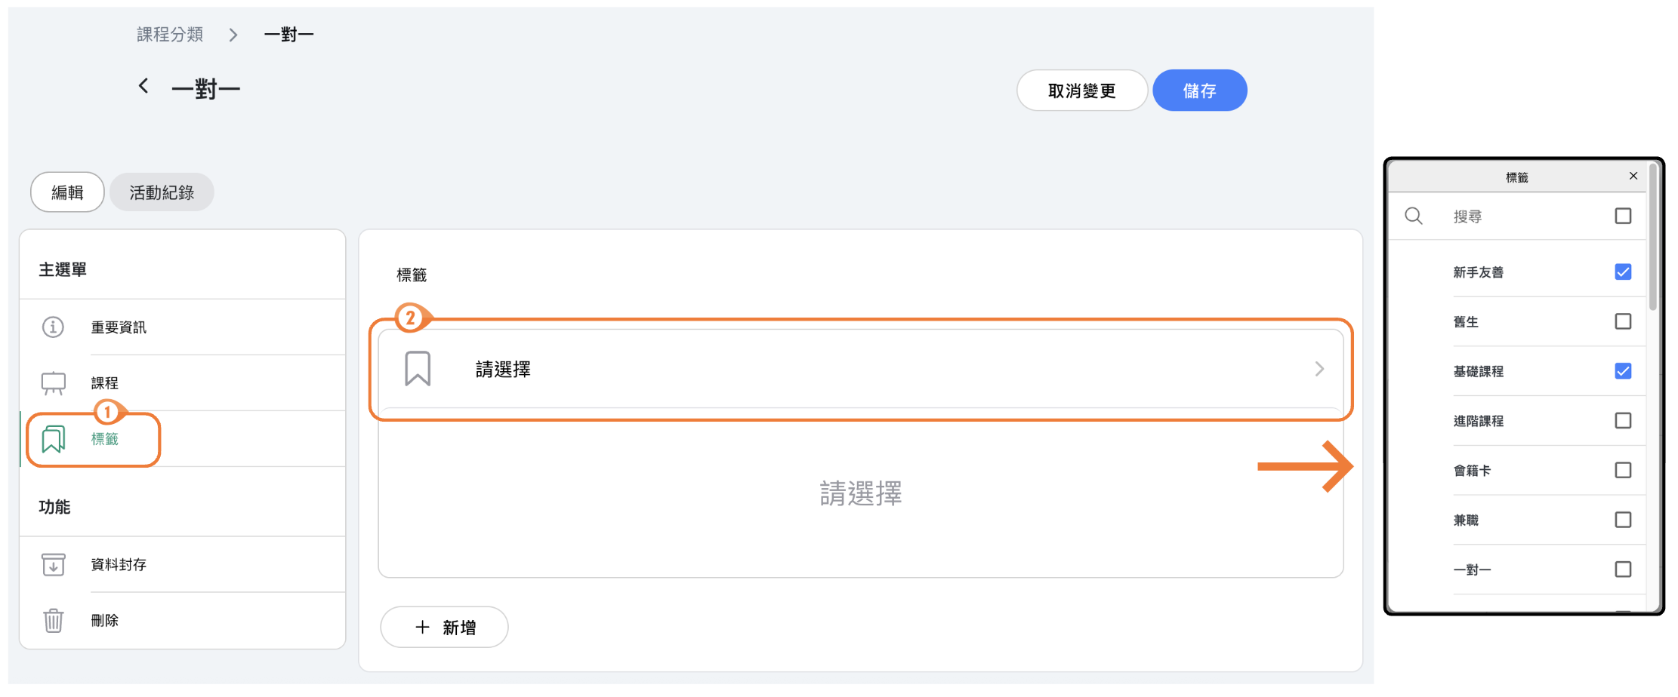This screenshot has height=697, width=1678.
Task: Click the search magnifier icon in 標籤 popup
Action: (x=1414, y=216)
